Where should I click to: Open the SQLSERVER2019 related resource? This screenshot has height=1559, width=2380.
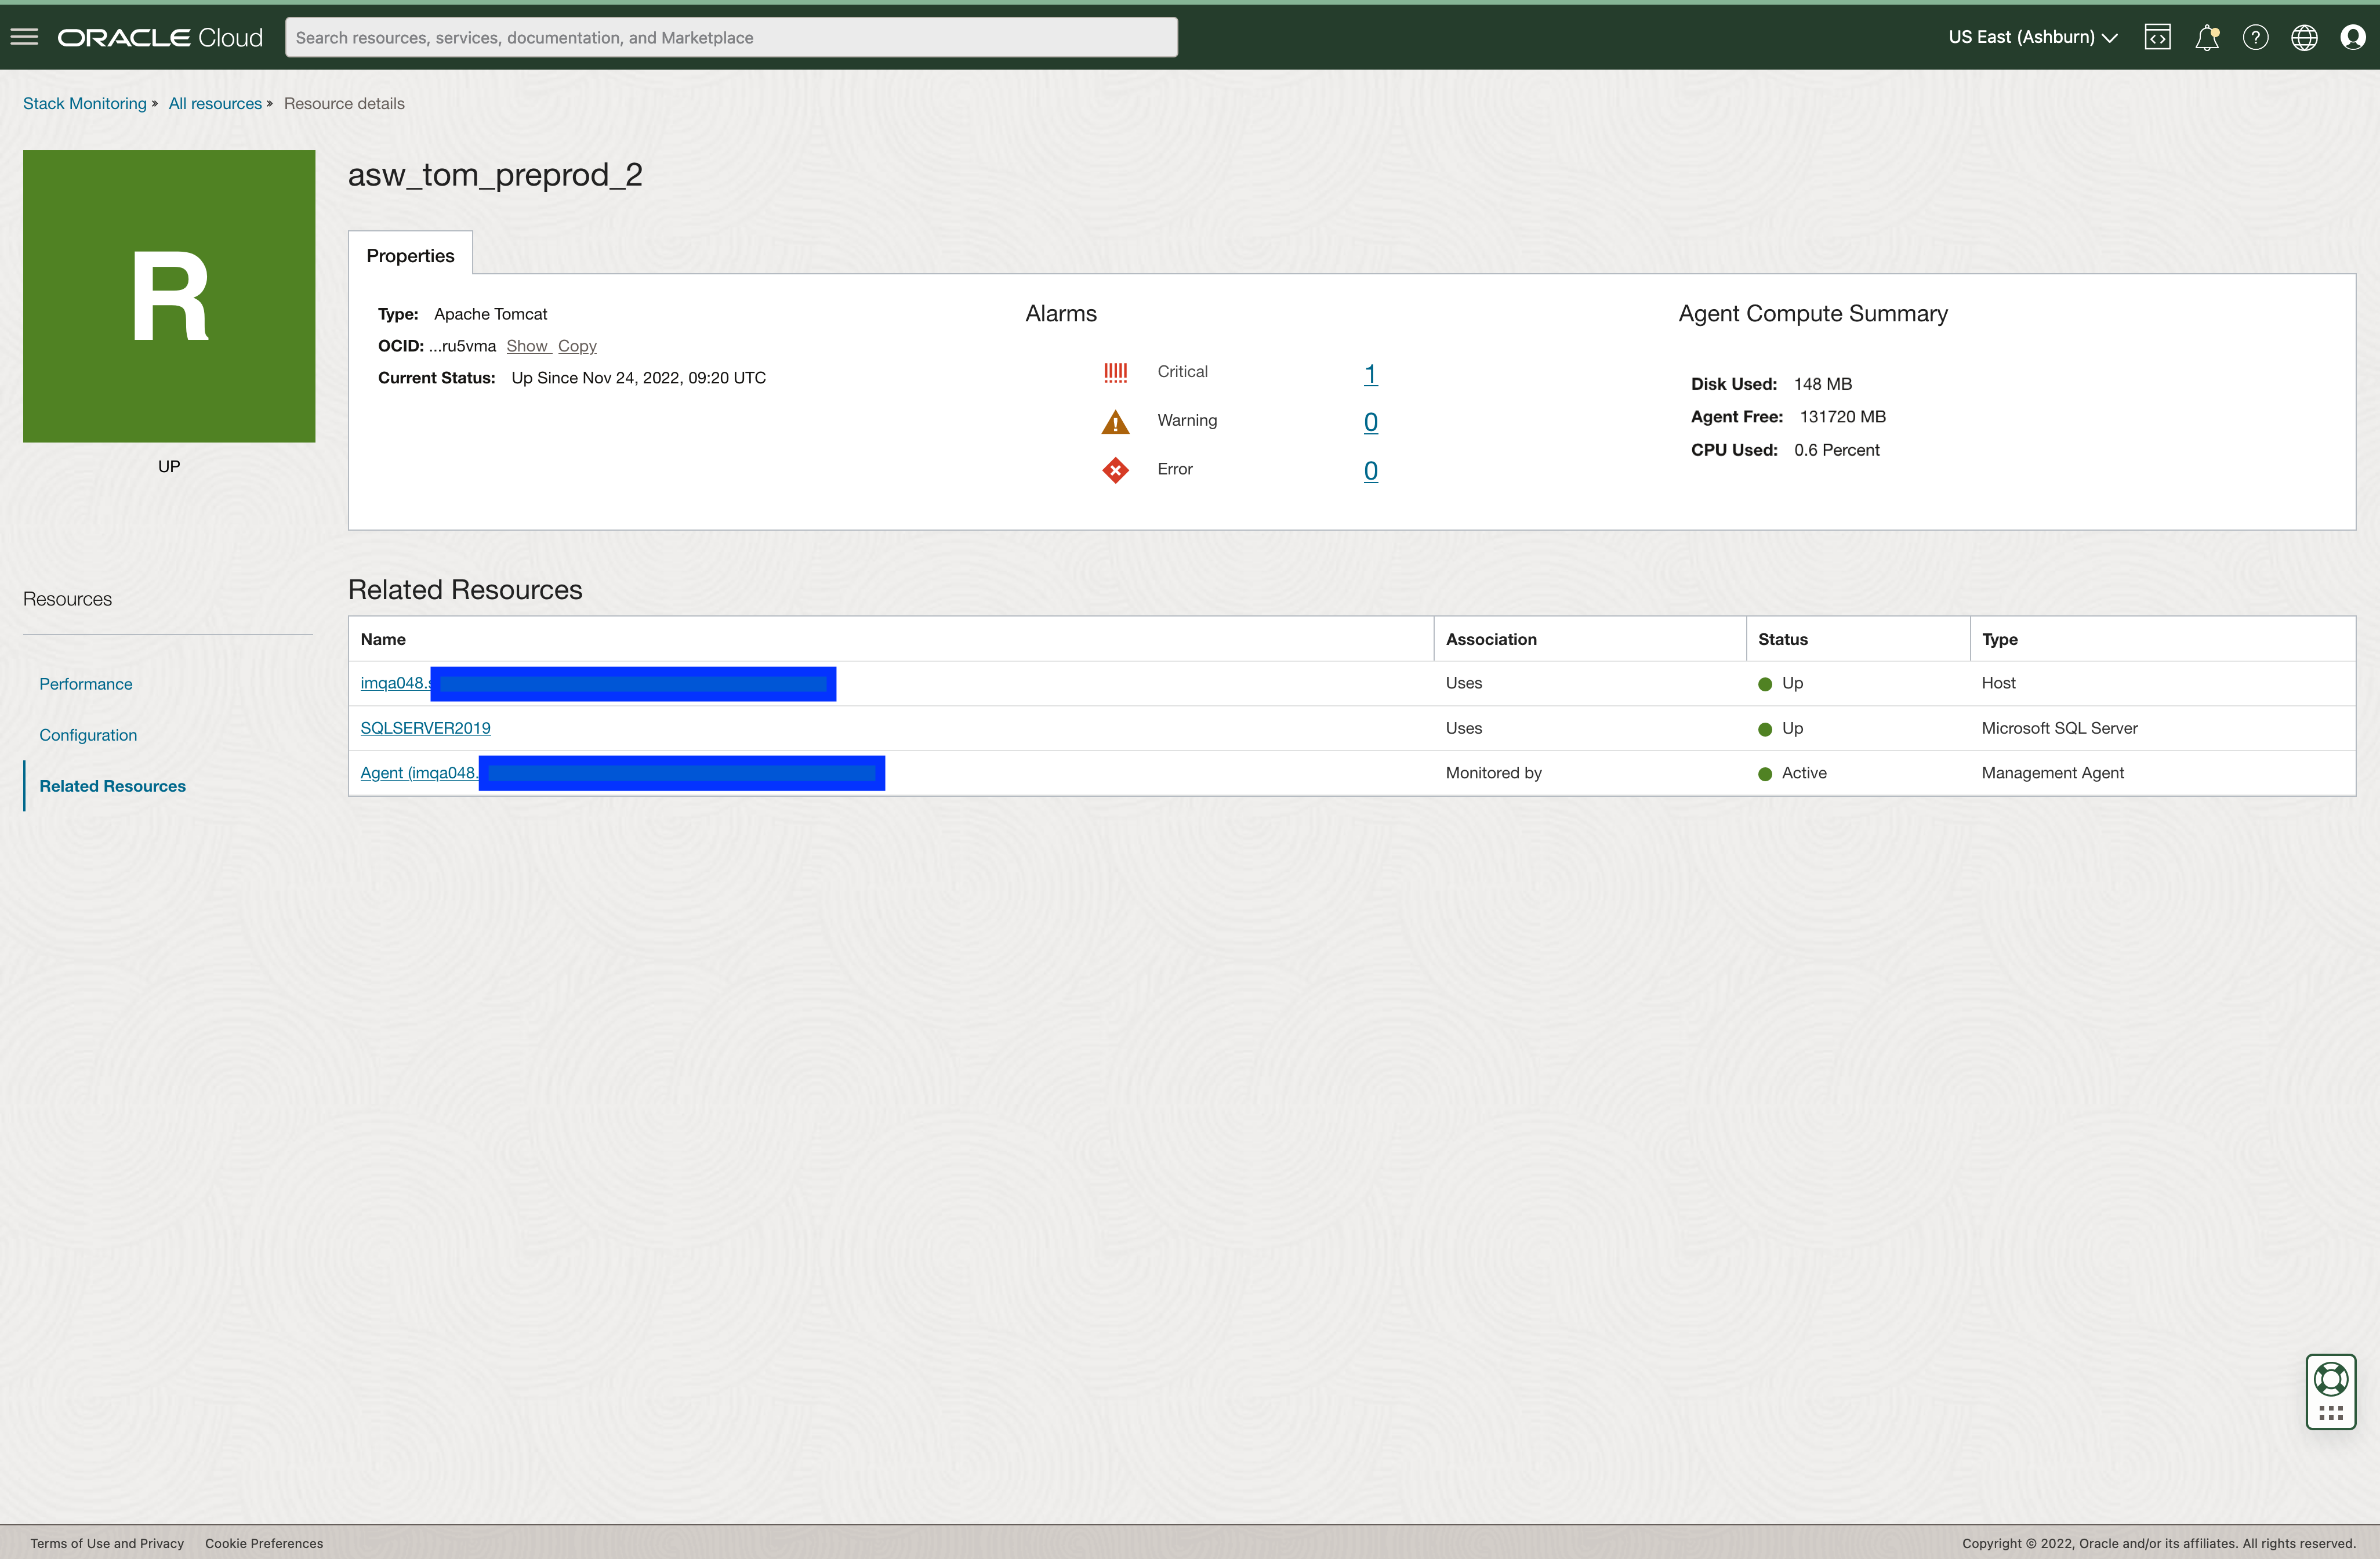425,728
